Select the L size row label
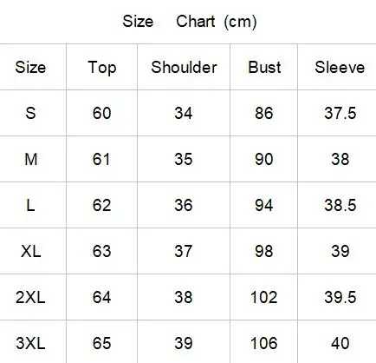Image resolution: width=376 pixels, height=363 pixels. click(x=30, y=205)
